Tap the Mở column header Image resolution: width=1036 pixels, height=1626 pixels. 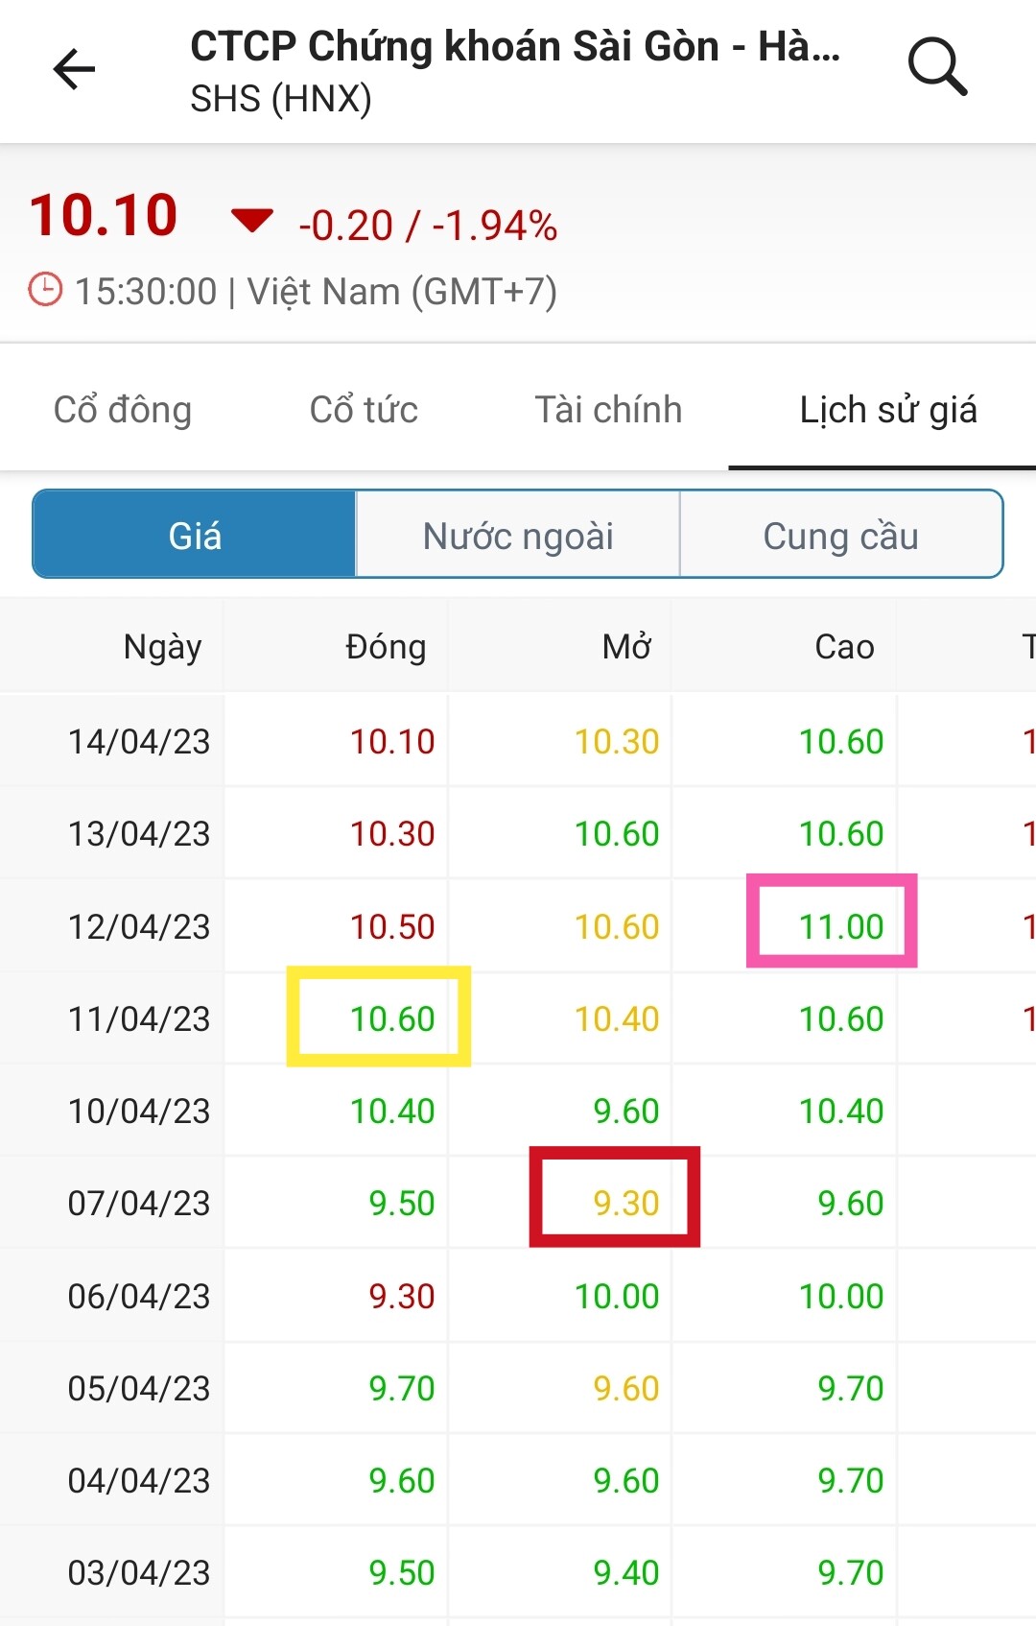626,647
